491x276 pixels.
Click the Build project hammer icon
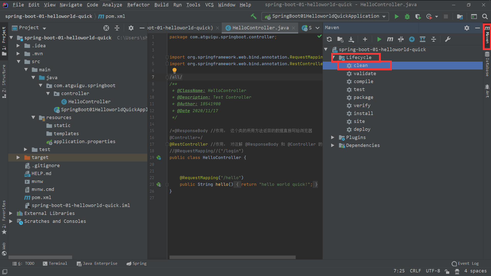pos(253,16)
